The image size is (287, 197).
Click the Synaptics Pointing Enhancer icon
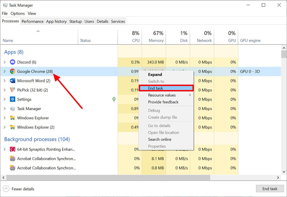click(x=12, y=149)
